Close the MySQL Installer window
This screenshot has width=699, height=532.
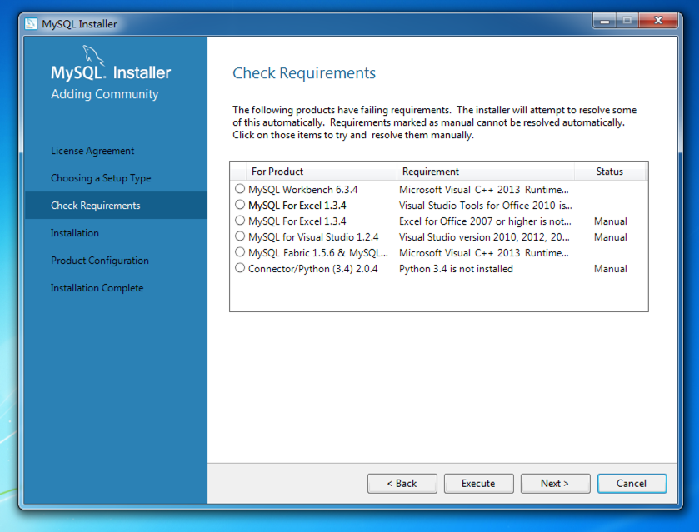[x=658, y=21]
